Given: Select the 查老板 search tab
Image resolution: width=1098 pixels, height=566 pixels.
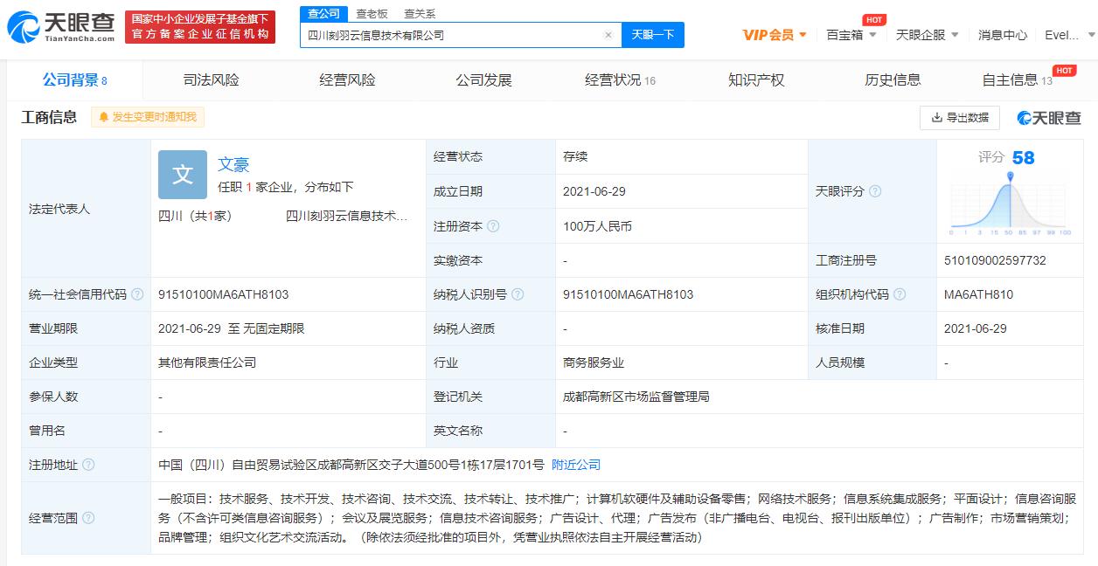Looking at the screenshot, I should click(372, 14).
